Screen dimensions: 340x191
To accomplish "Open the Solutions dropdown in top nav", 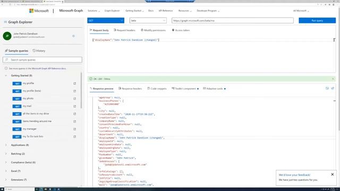I will point(93,11).
